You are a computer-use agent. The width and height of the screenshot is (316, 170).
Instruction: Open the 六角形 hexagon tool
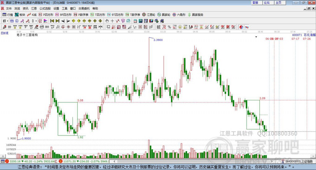click(179, 15)
